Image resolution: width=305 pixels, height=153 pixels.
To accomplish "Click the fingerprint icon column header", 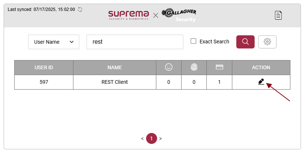I will (x=194, y=67).
